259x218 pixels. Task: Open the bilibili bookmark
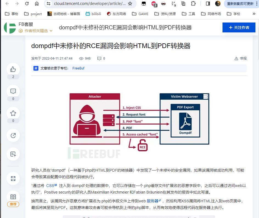tap(93, 14)
